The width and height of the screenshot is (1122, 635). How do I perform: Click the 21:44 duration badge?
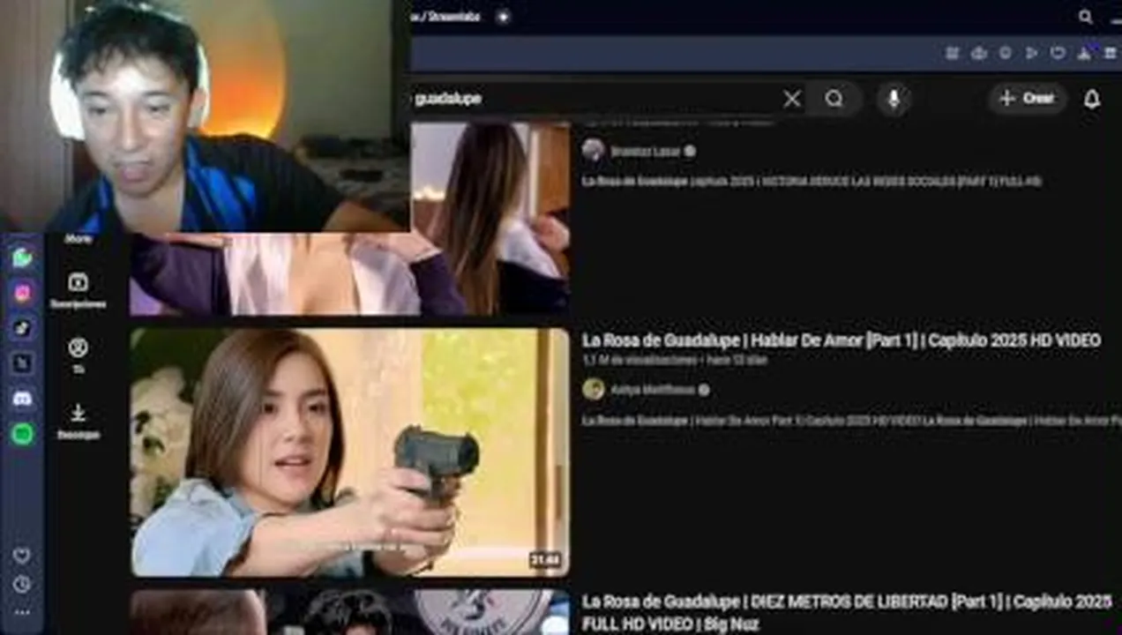point(545,560)
